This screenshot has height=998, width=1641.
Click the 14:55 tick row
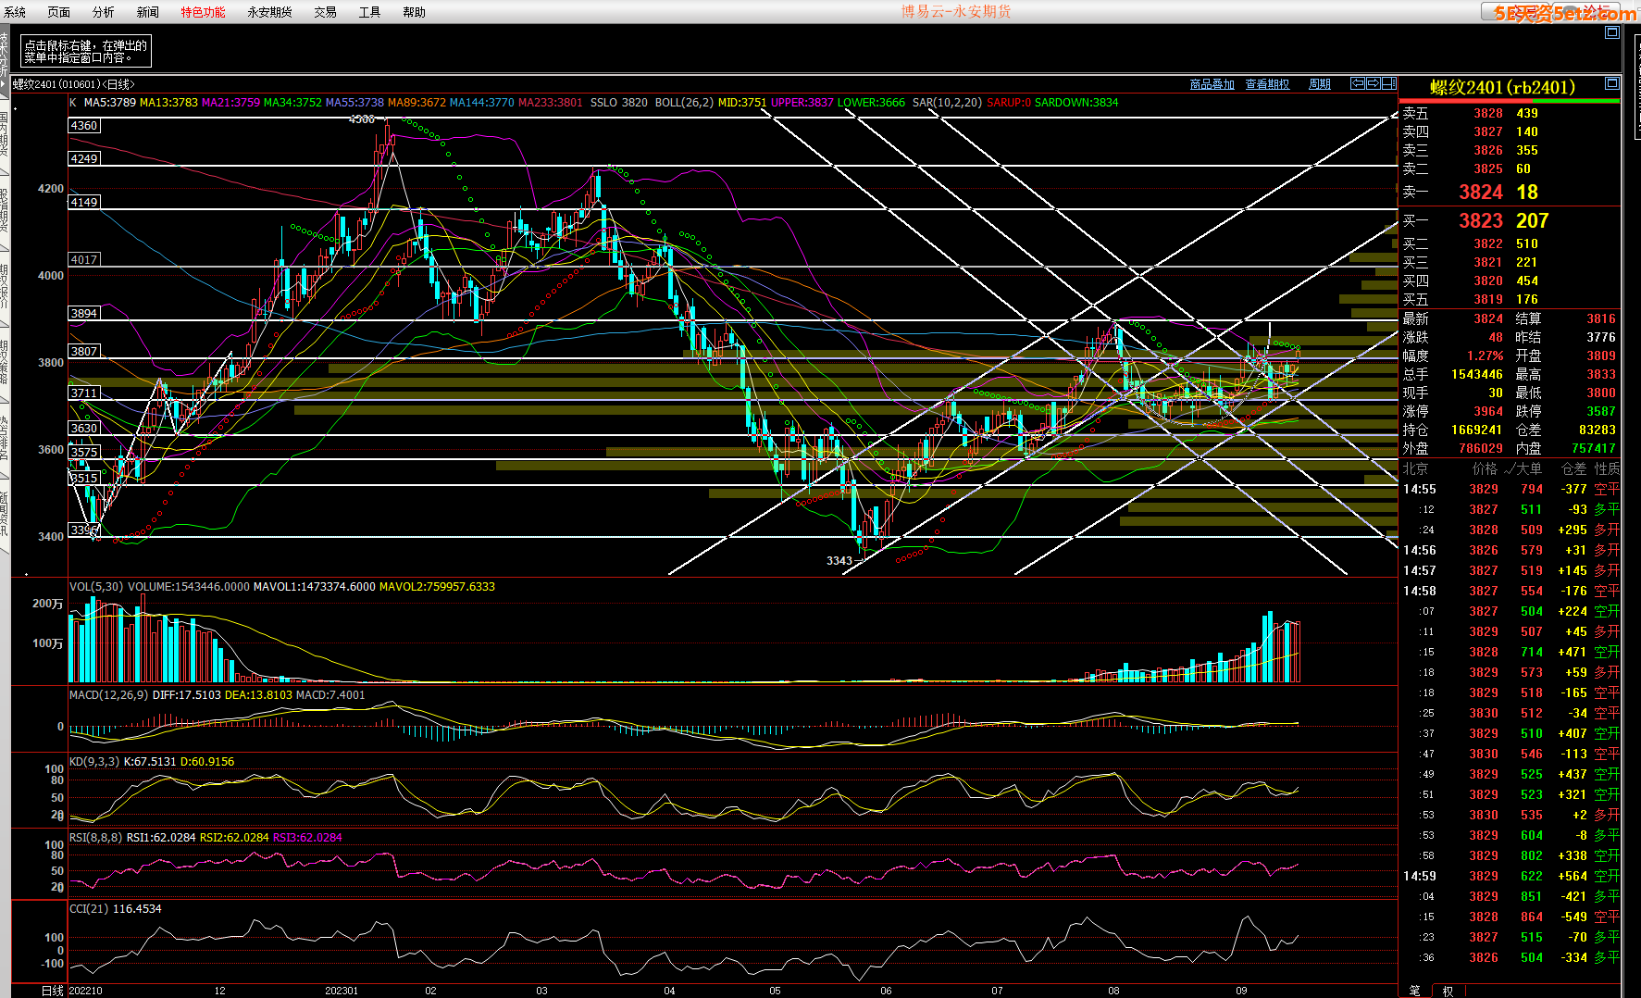tap(1510, 490)
